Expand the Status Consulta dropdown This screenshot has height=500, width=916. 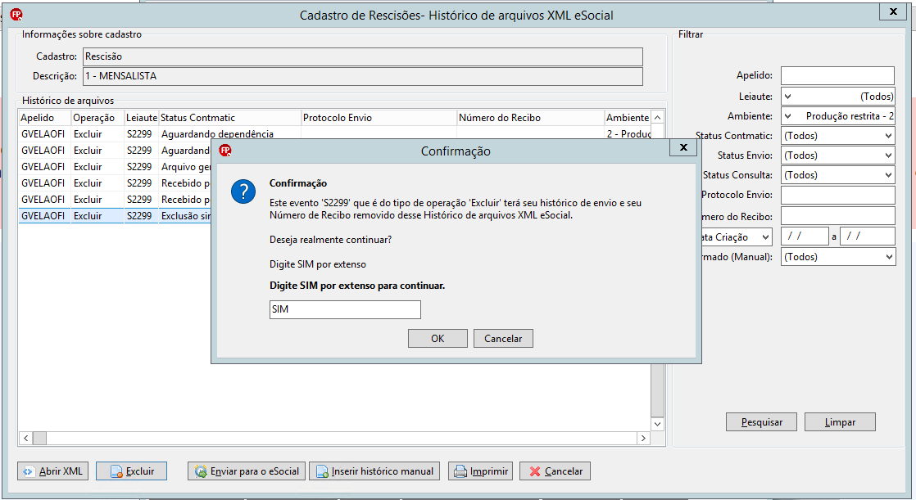(837, 175)
